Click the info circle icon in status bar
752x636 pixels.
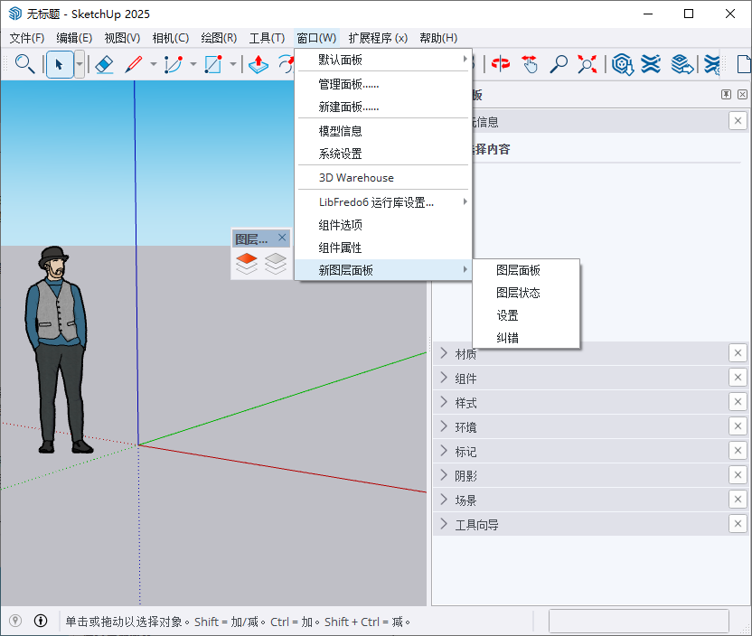coord(41,621)
